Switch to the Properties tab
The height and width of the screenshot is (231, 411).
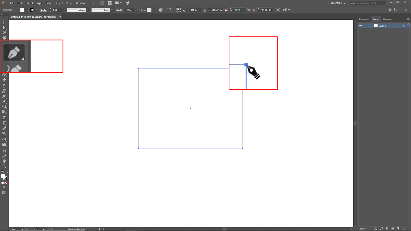click(364, 19)
